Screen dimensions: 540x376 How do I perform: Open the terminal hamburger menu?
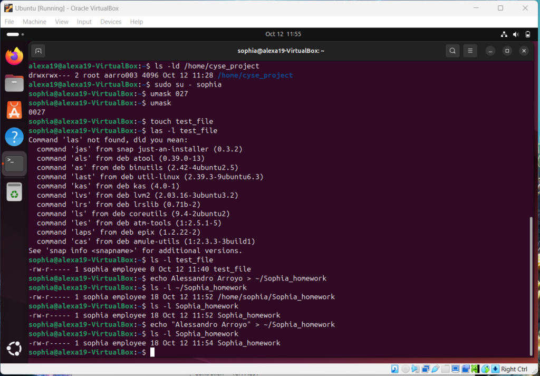(470, 51)
